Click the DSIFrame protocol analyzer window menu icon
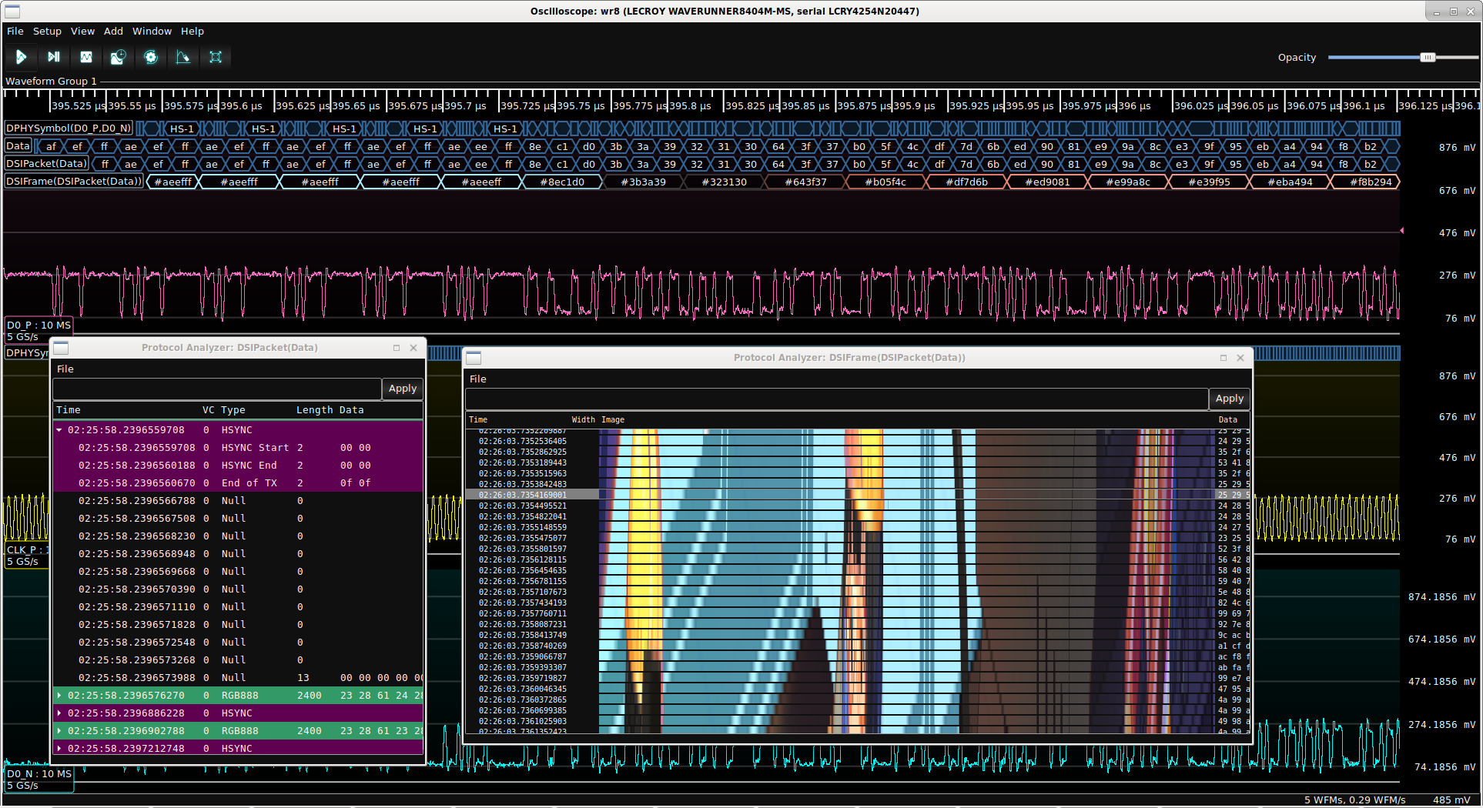 click(x=474, y=358)
